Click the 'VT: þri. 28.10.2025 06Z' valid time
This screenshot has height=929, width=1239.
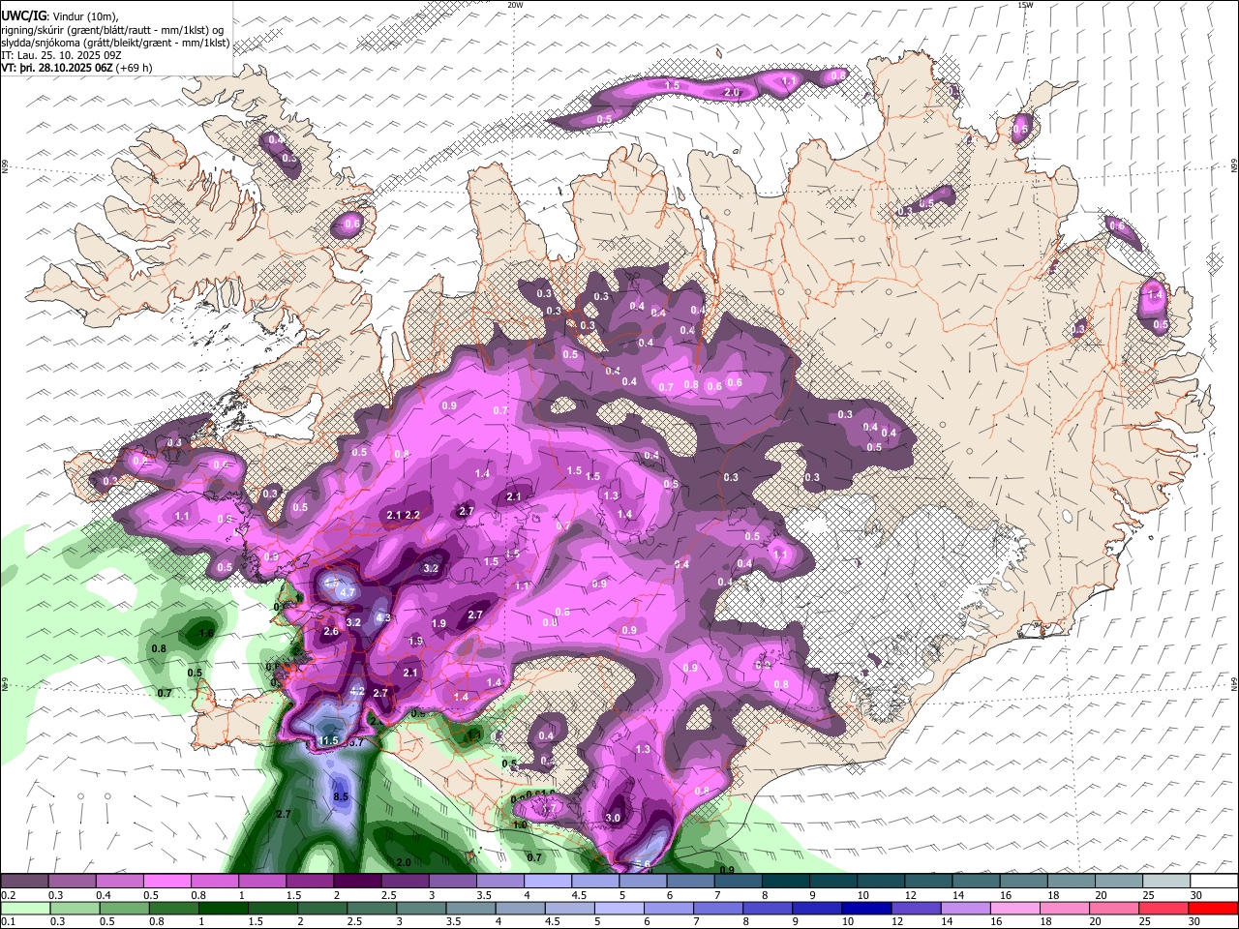[x=56, y=68]
